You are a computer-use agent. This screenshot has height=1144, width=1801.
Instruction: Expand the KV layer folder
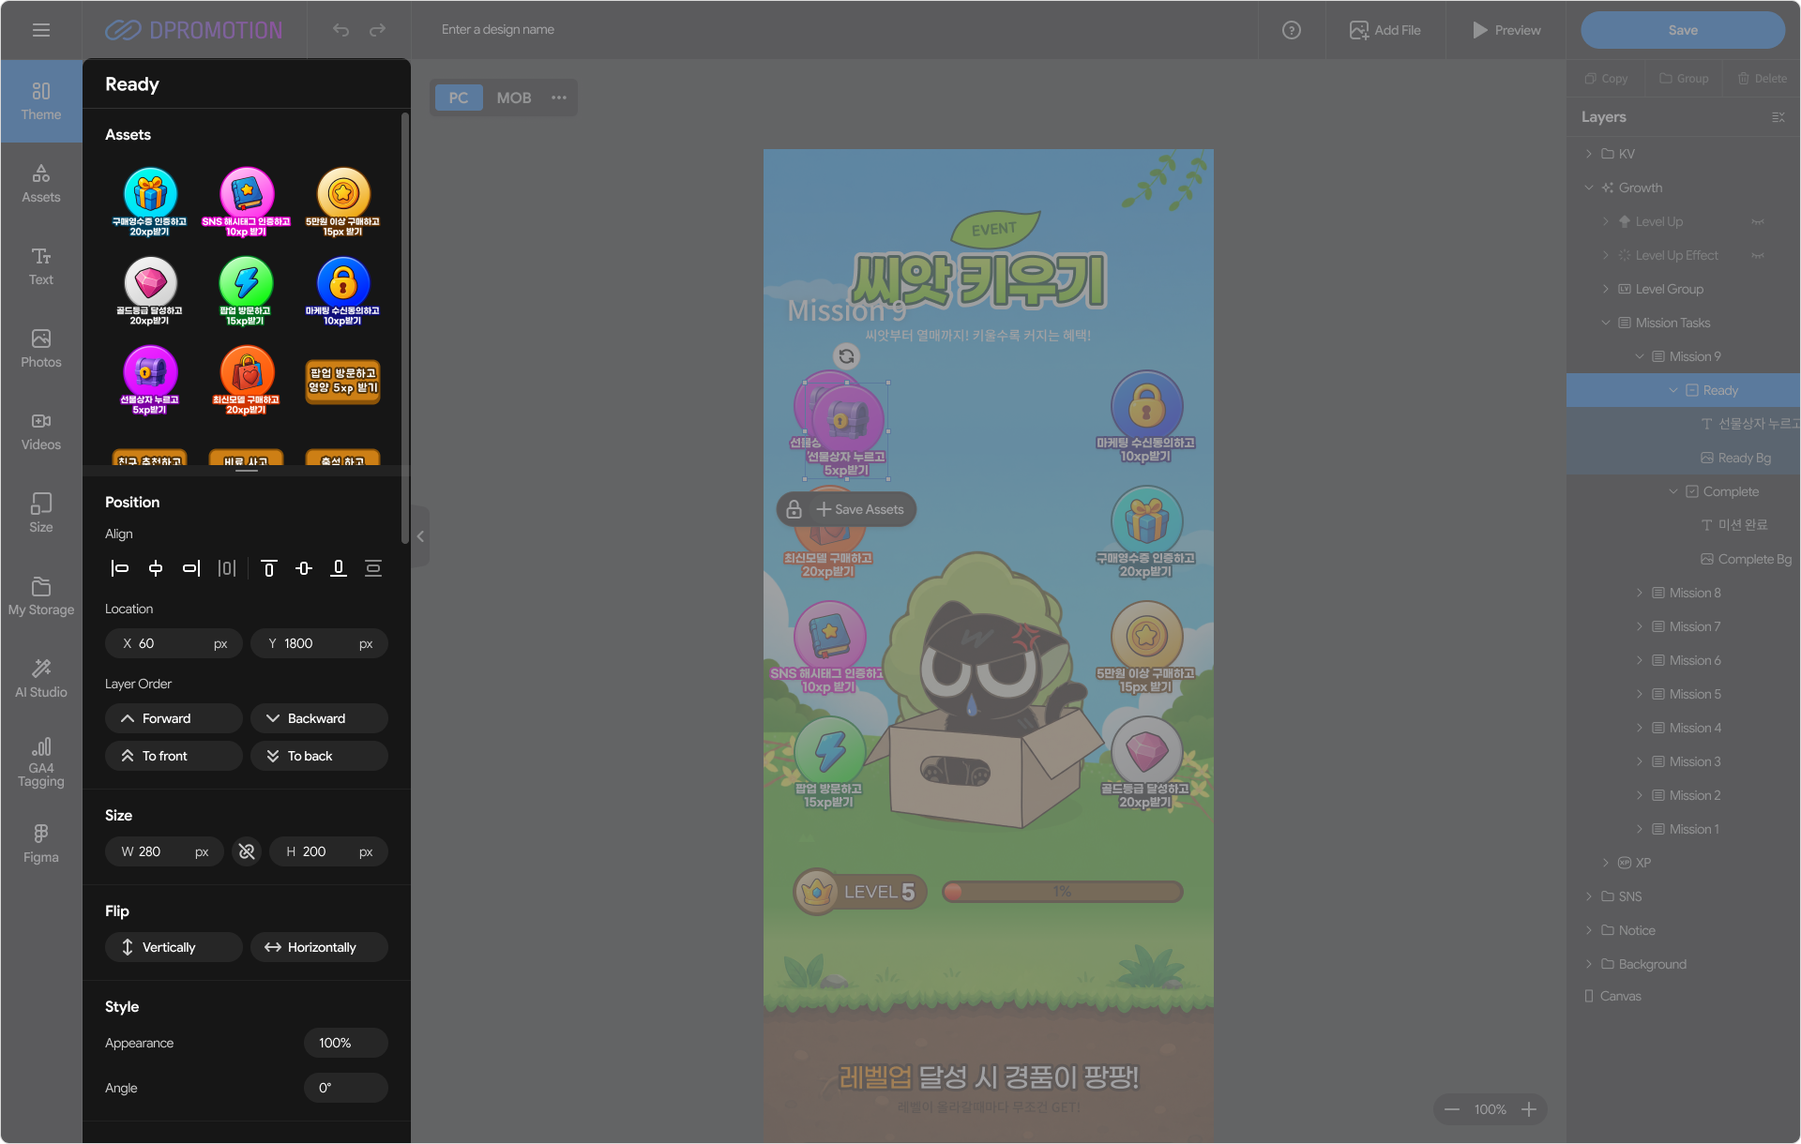tap(1589, 154)
